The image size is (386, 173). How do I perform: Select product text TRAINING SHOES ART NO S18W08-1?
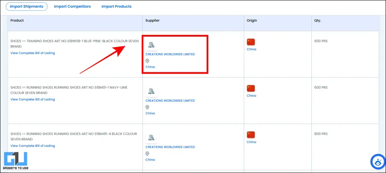click(74, 44)
